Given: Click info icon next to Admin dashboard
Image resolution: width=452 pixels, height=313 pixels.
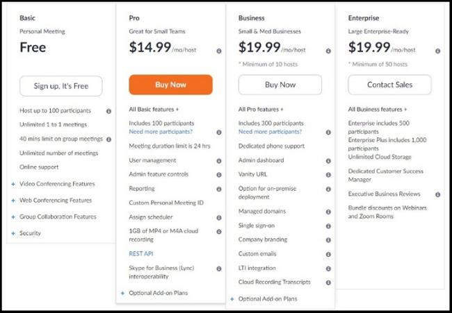Looking at the screenshot, I should click(x=328, y=161).
